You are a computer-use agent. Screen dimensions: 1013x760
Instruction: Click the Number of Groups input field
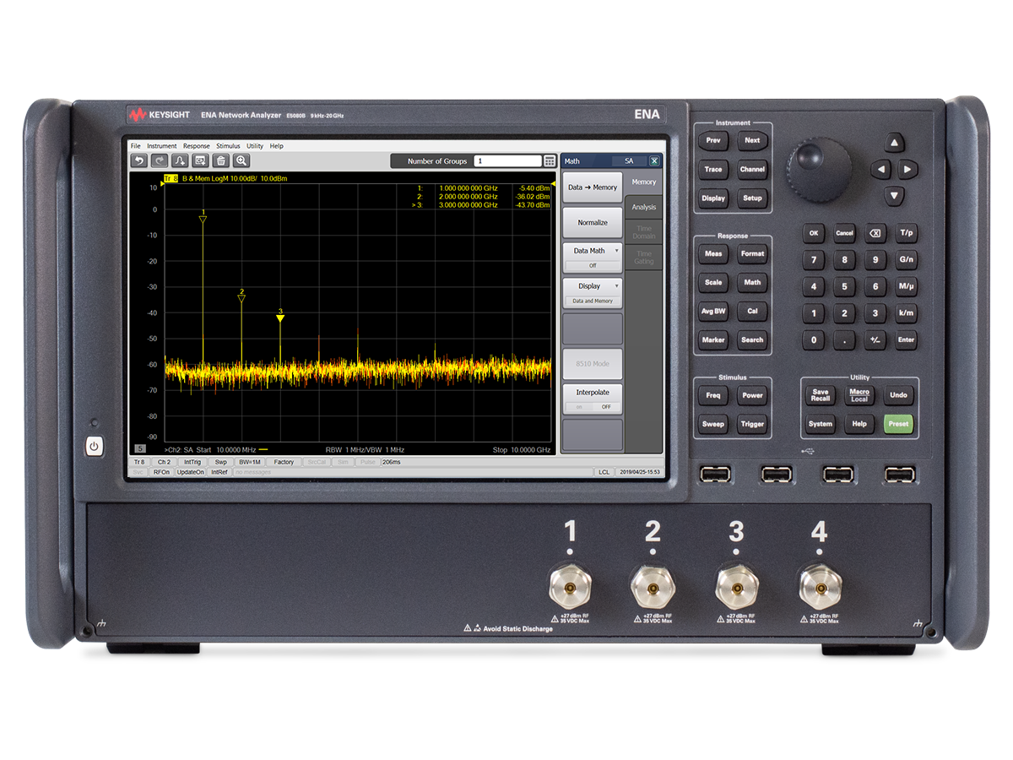(x=506, y=161)
